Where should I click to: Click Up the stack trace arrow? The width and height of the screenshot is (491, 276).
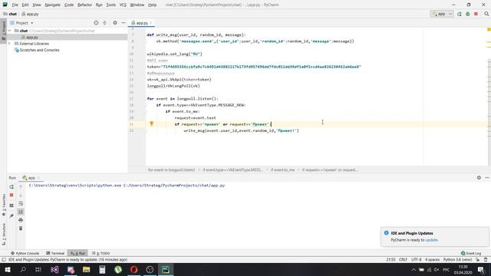[x=21, y=187]
